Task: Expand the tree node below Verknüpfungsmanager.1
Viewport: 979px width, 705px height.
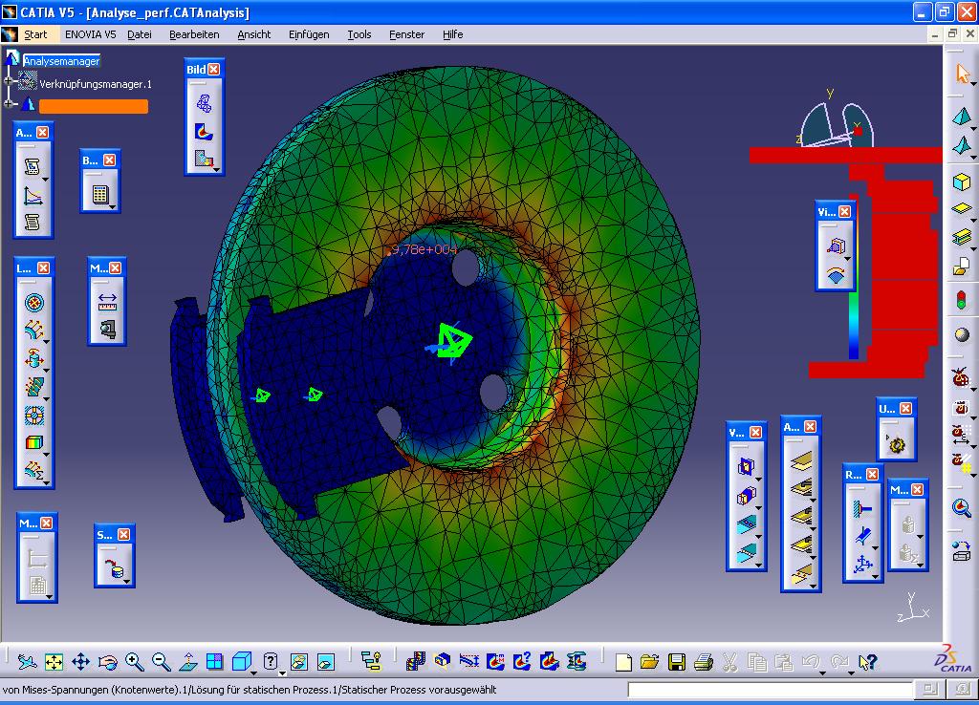Action: coord(9,104)
